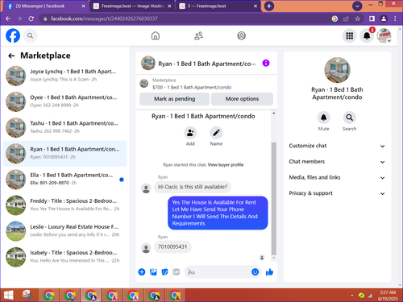Open Freddy Spacious 2-Bedroom conversation
This screenshot has width=403, height=302.
[64, 205]
